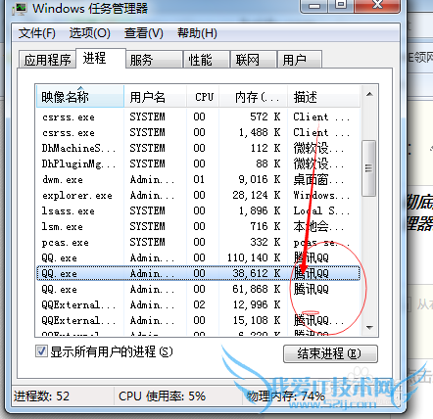
Task: Sort by CPU column header
Action: 203,97
